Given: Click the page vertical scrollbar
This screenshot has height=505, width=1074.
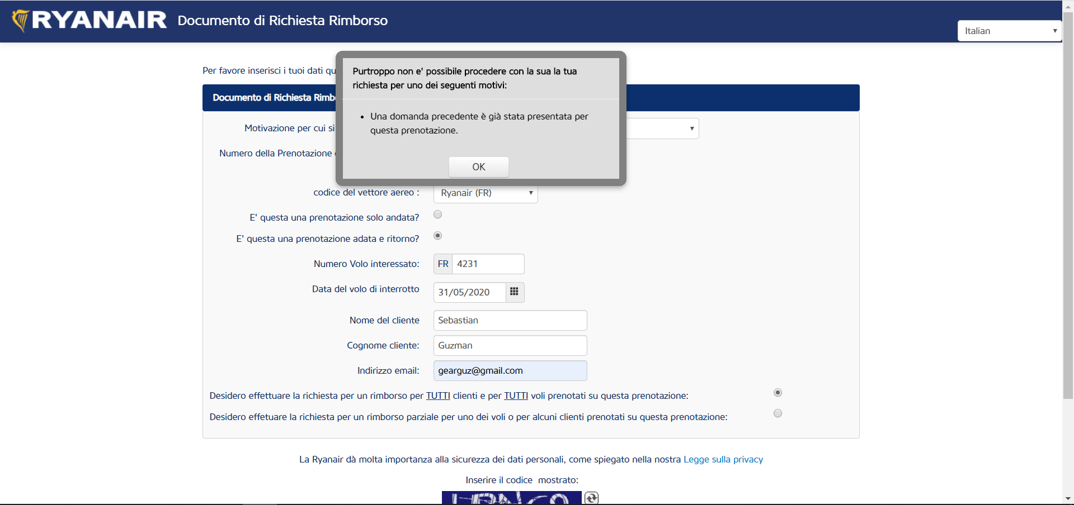Looking at the screenshot, I should (1068, 207).
